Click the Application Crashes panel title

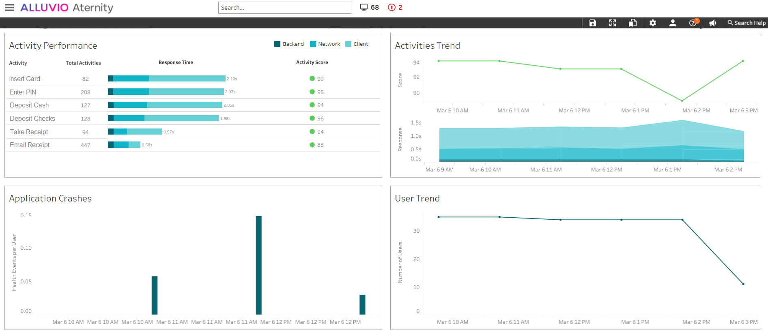[x=50, y=199]
